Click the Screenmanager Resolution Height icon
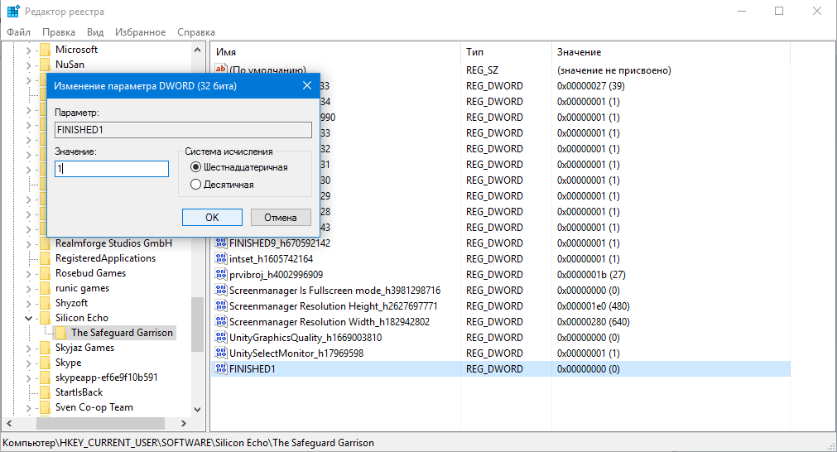 (221, 305)
